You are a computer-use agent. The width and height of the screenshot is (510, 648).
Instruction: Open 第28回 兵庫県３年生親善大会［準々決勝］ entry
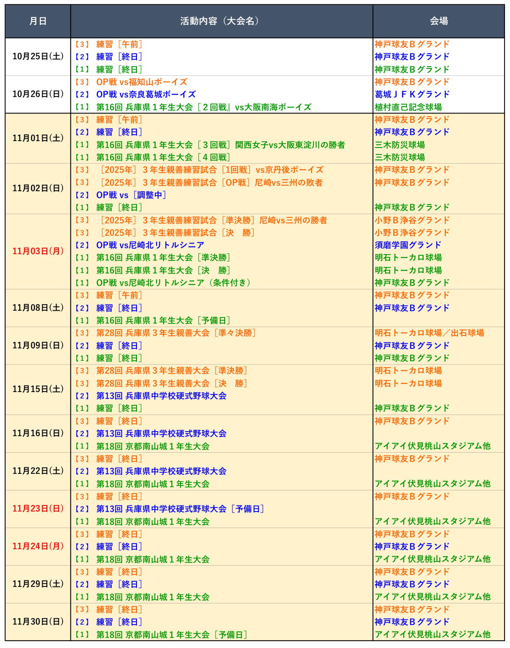[176, 333]
